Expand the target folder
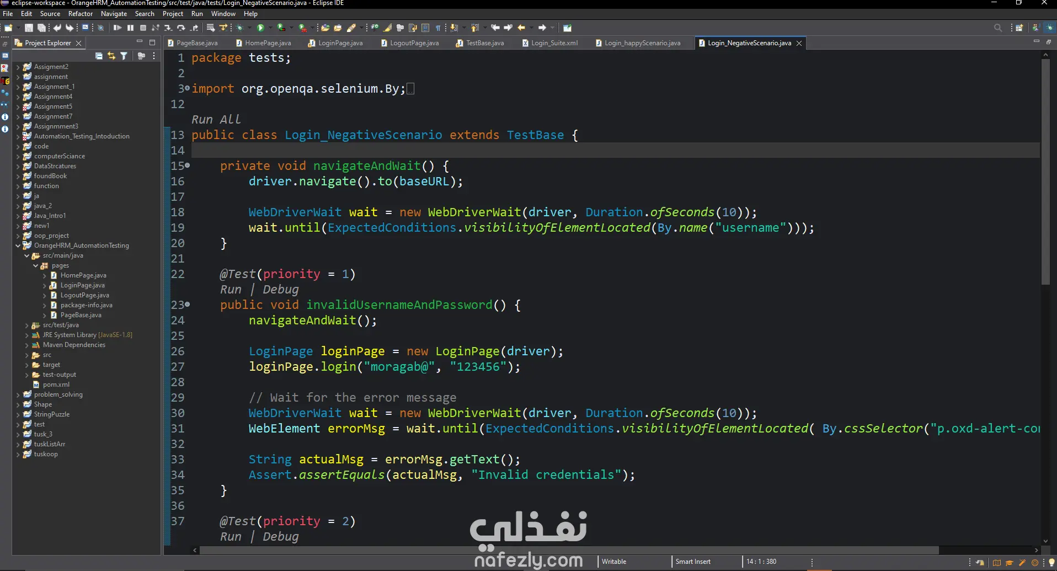Screen dimensions: 1057x571 tap(27, 365)
